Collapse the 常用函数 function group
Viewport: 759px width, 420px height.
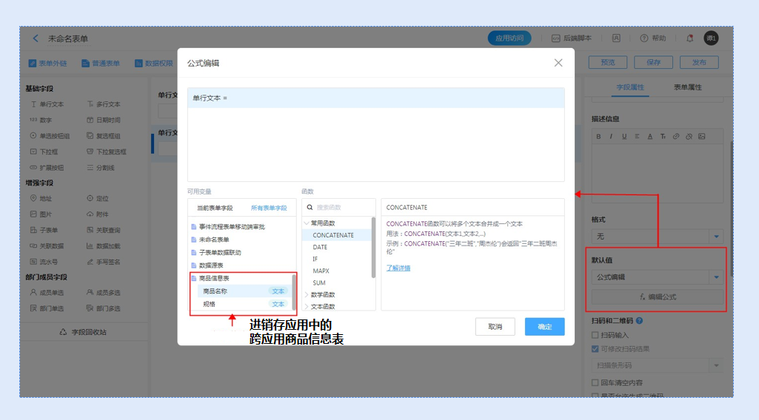point(307,223)
